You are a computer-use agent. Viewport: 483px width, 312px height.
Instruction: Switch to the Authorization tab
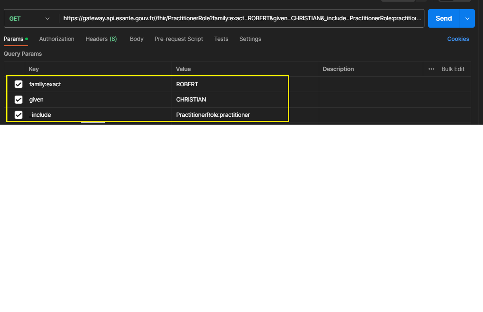pyautogui.click(x=57, y=39)
